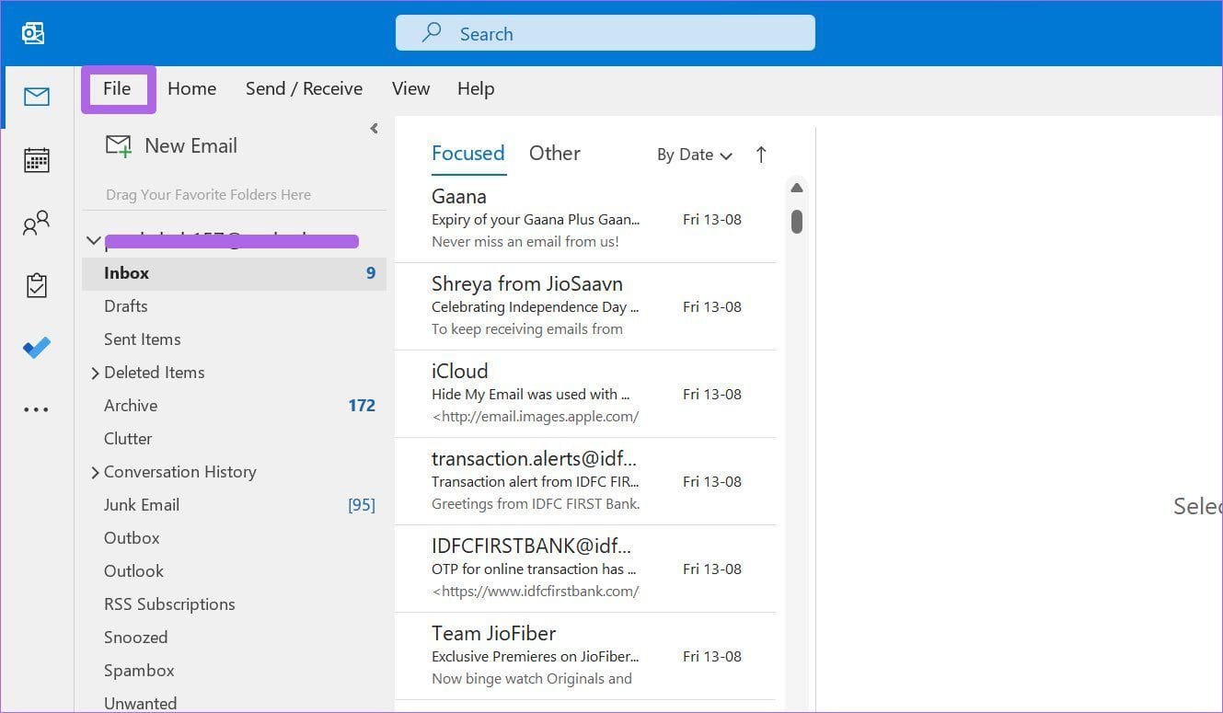Image resolution: width=1223 pixels, height=713 pixels.
Task: Click the message list scrollbar thumb
Action: [x=797, y=222]
